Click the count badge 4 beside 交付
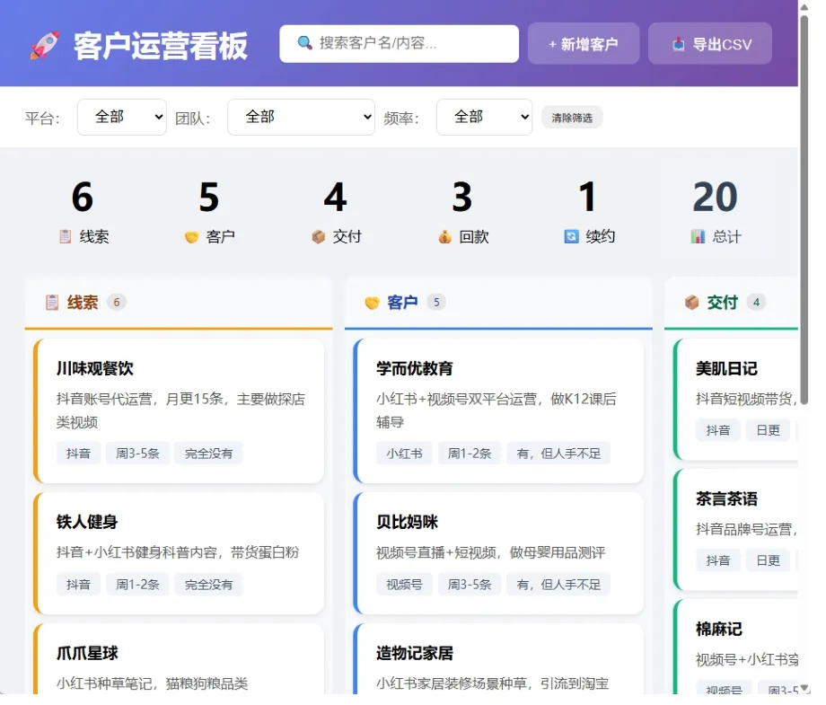Image resolution: width=826 pixels, height=705 pixels. (x=756, y=303)
